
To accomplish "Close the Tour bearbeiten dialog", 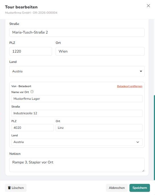I will 148,6.
